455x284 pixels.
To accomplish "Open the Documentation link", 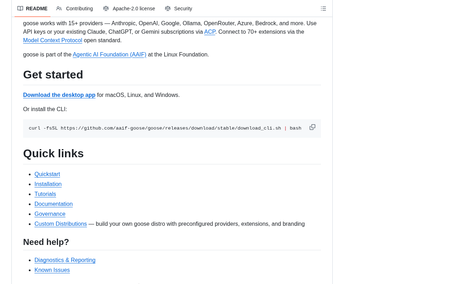I will click(x=54, y=204).
